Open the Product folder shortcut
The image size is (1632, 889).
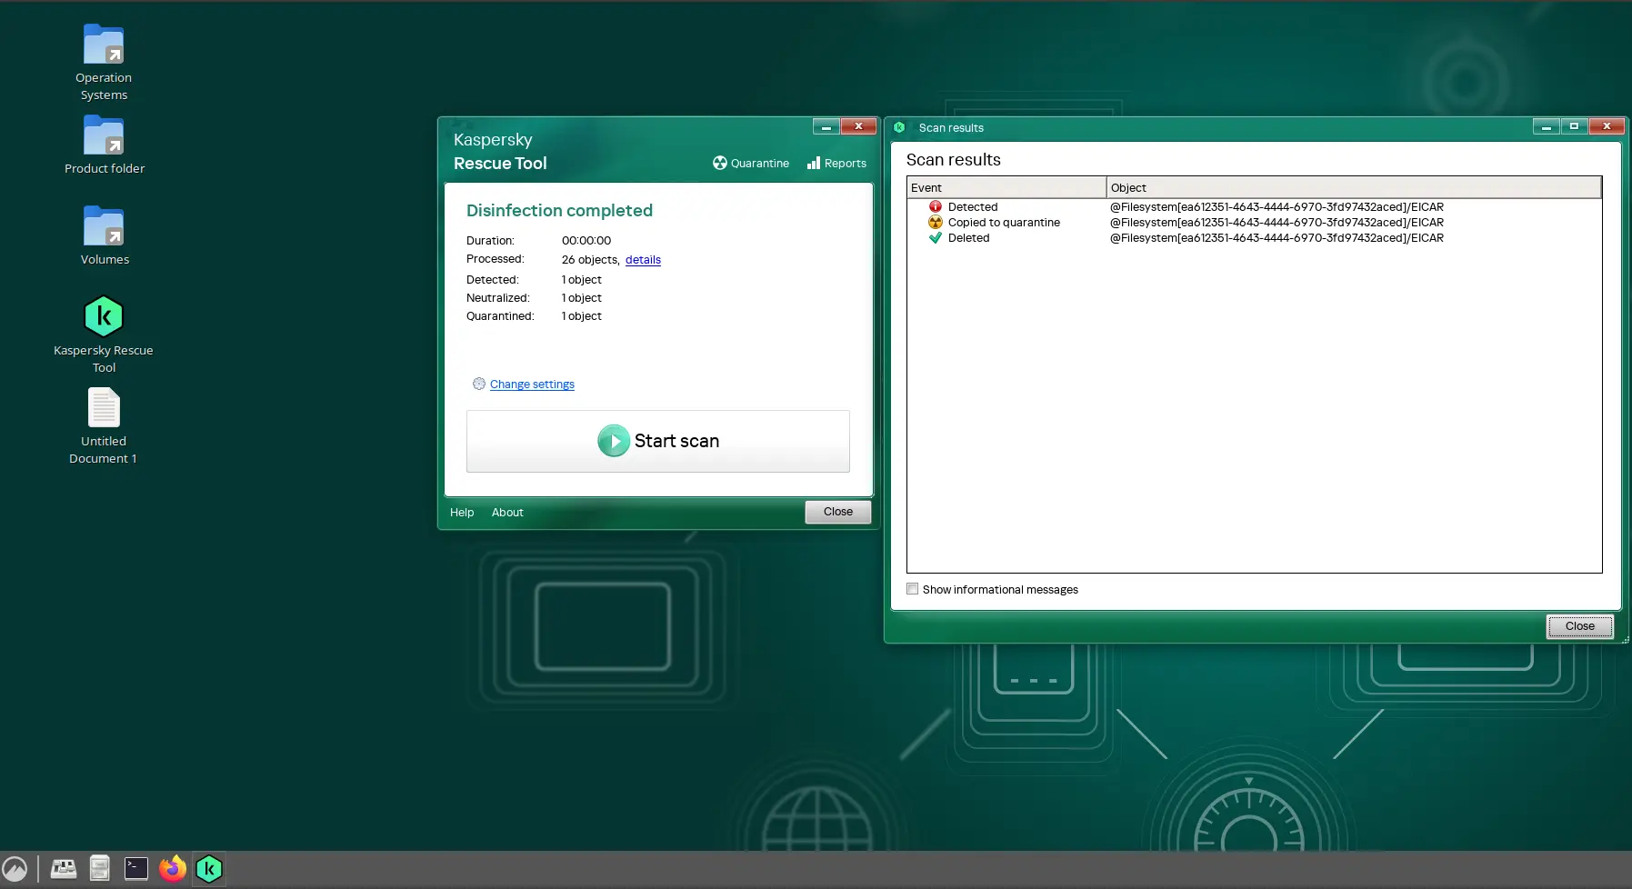coord(104,136)
